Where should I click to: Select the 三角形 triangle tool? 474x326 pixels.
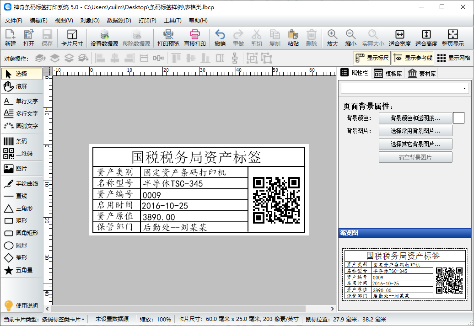pyautogui.click(x=22, y=208)
